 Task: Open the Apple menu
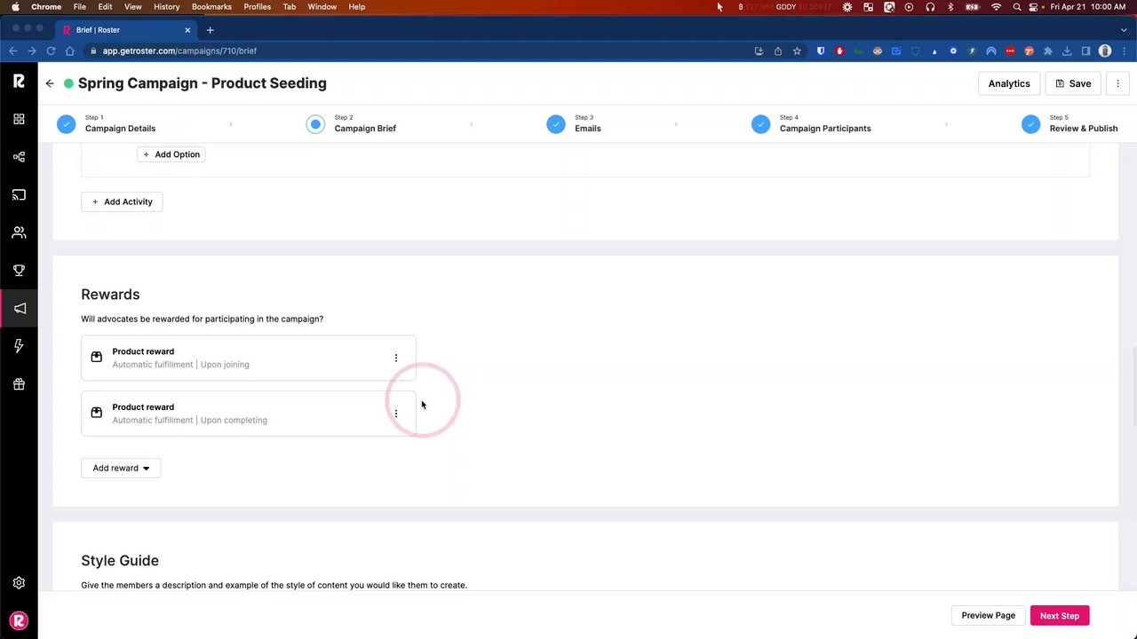pos(15,7)
